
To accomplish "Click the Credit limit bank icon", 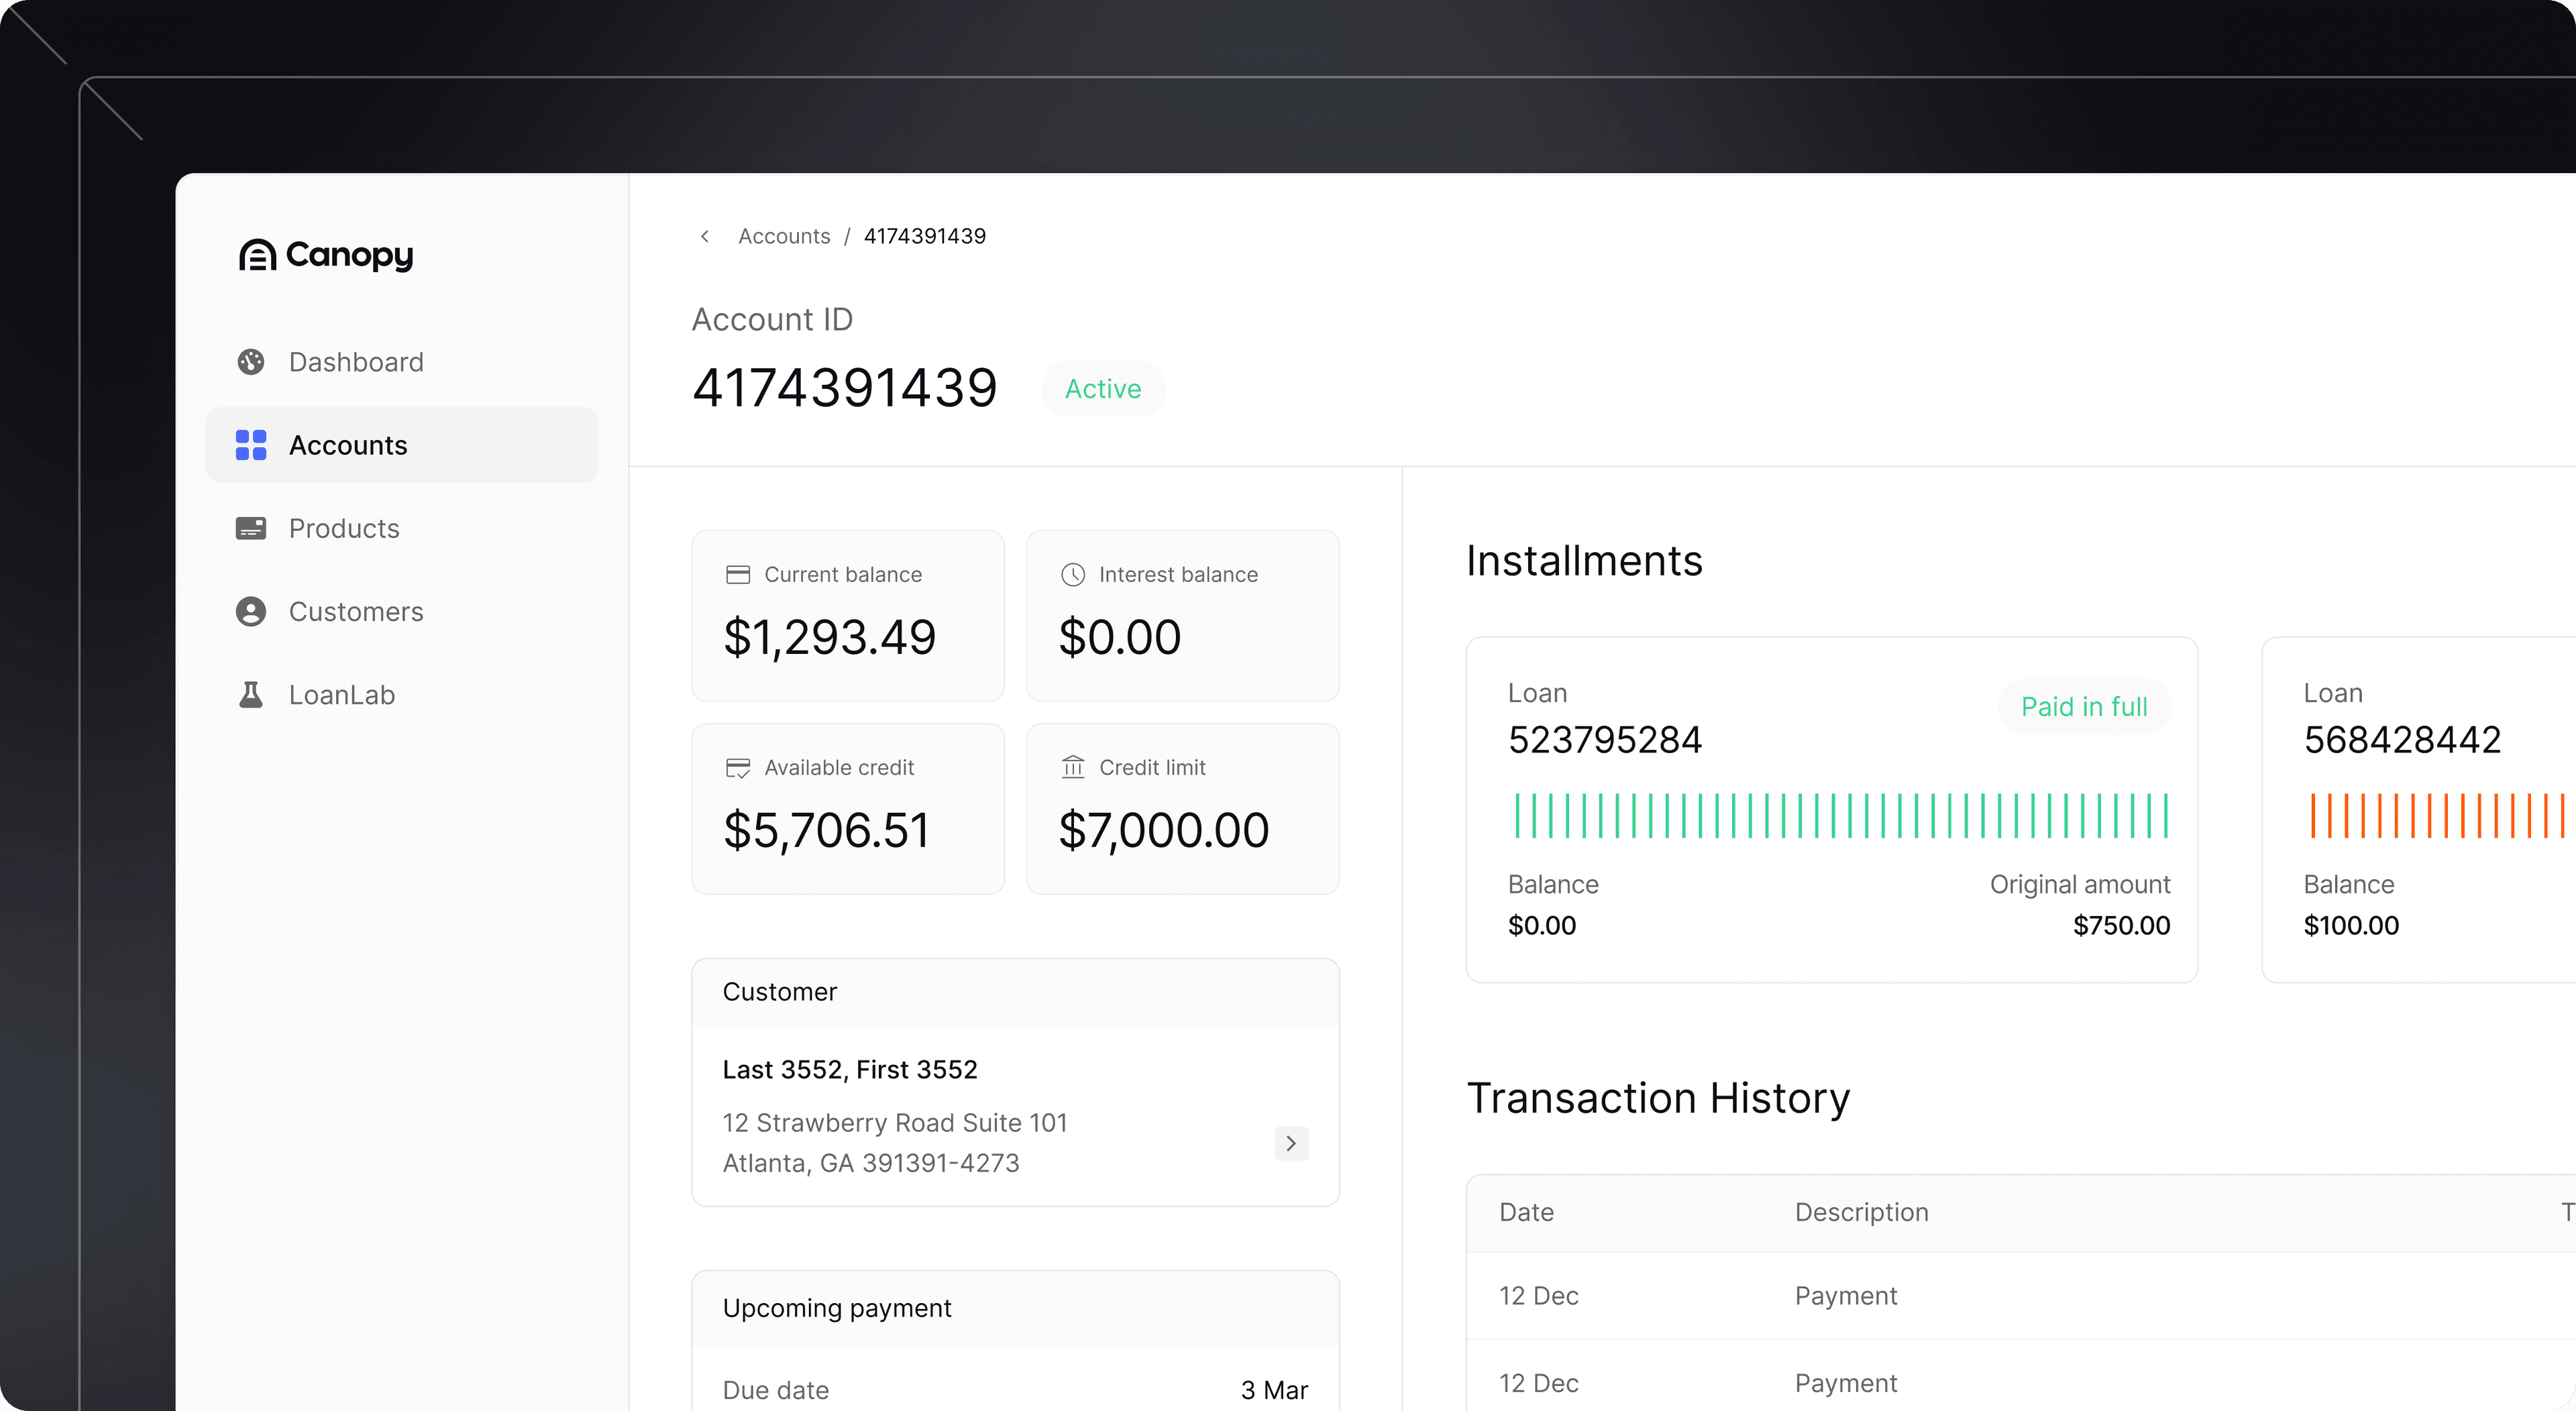I will [1073, 767].
